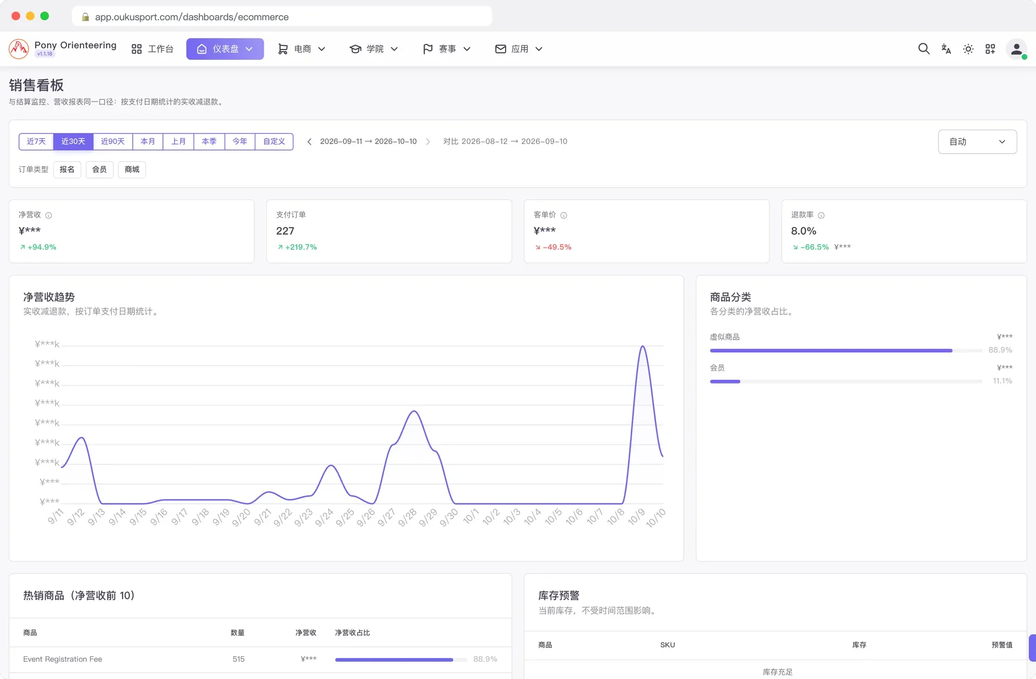Click the SKU column header in 库存预警
Screen dimensions: 1036x679
coord(667,645)
